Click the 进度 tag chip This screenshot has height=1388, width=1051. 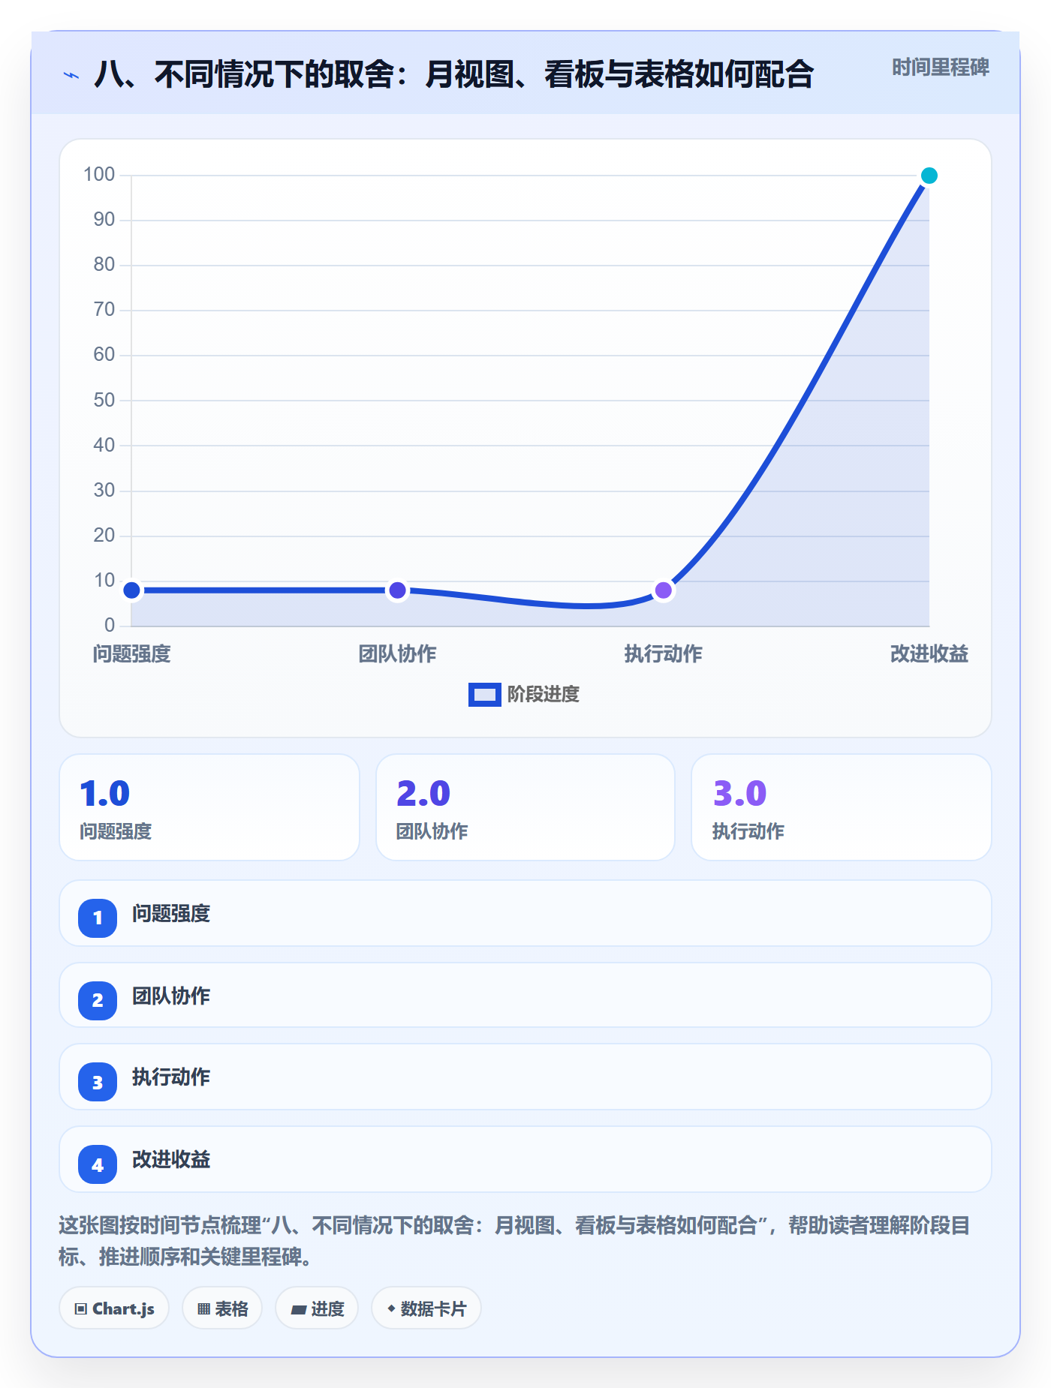317,1308
